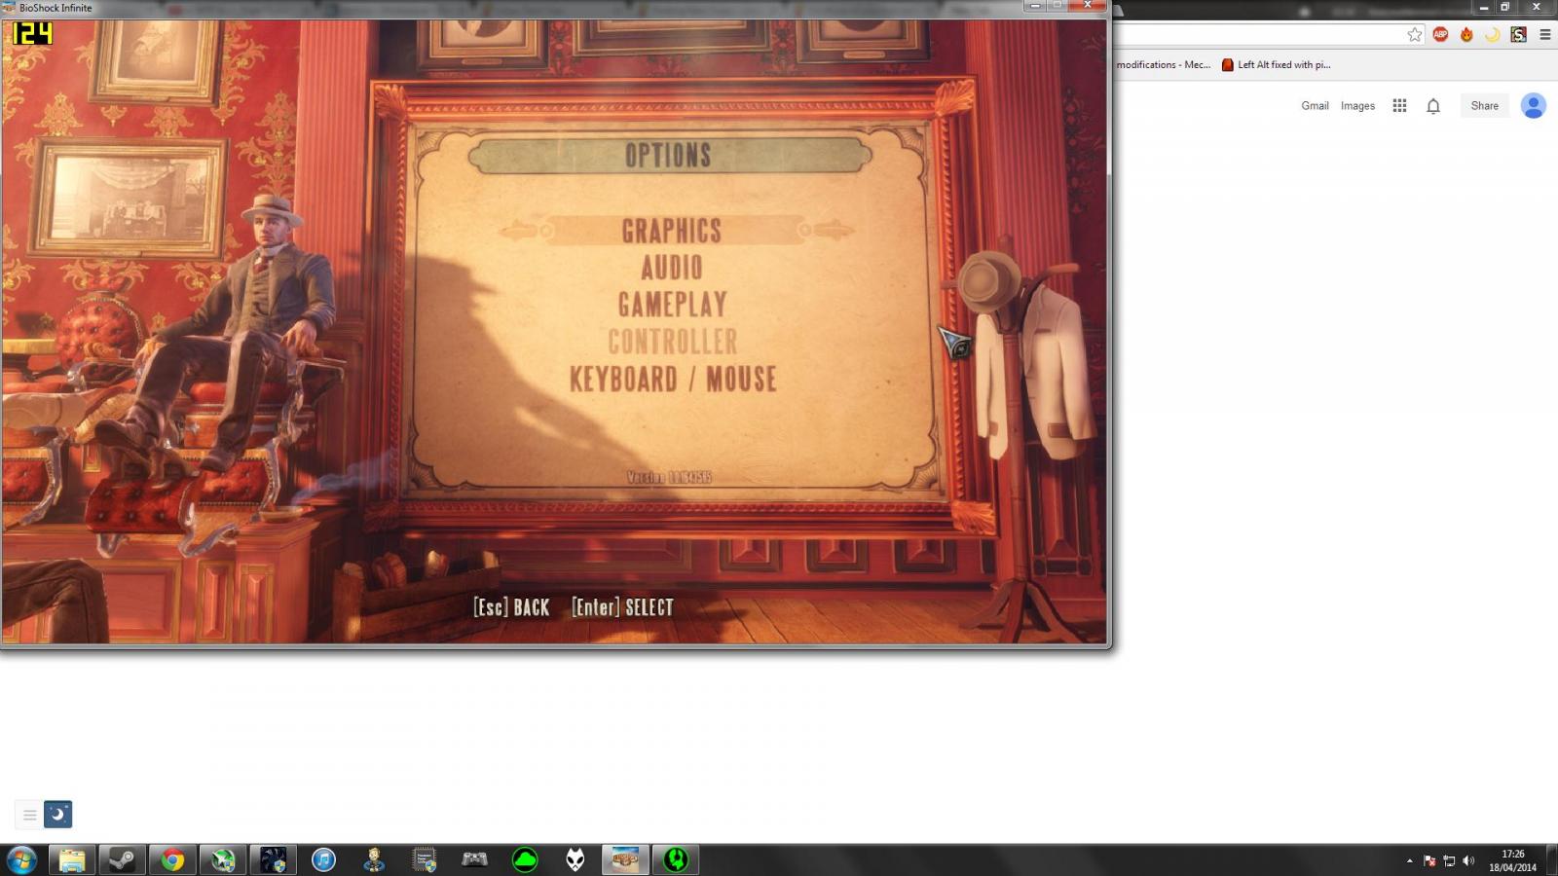Open the chip-with-shield taskbar icon
Viewport: 1558px width, 876px height.
(425, 859)
